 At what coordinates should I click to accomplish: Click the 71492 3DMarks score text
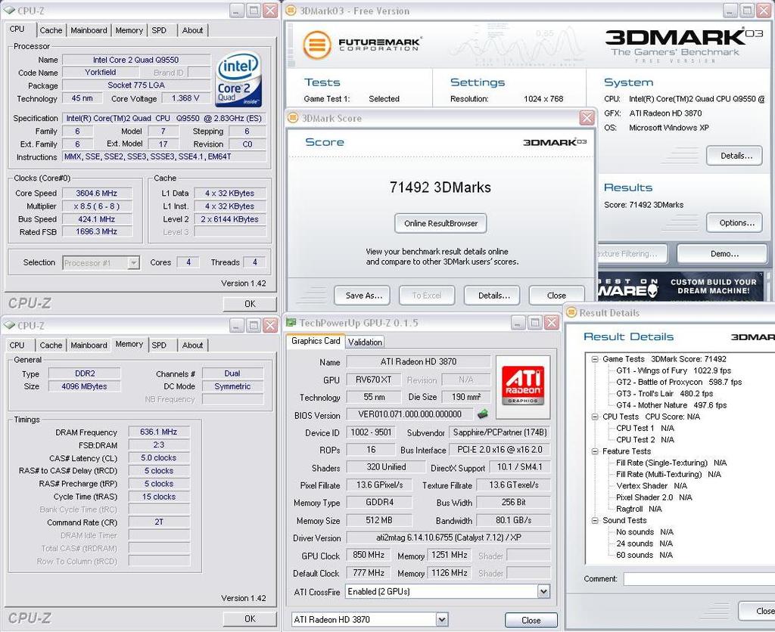440,187
